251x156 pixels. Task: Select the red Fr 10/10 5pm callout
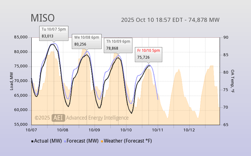coord(148,54)
